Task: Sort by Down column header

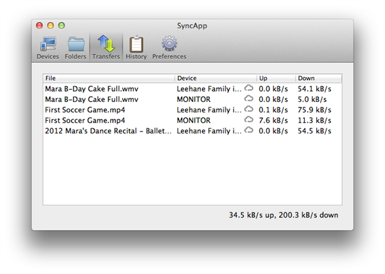Action: (x=318, y=78)
